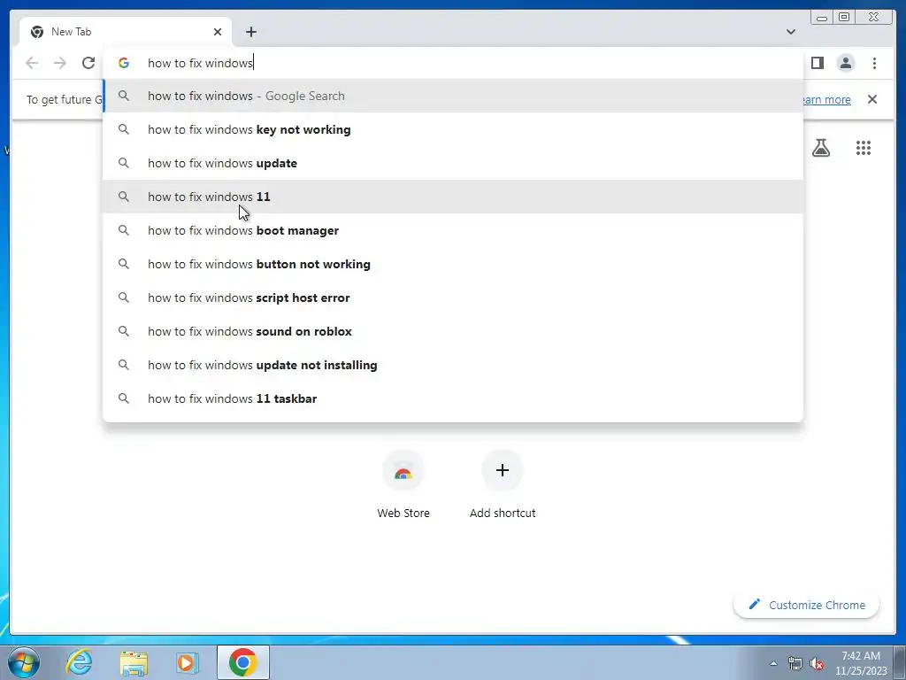Open the Chrome profile avatar

click(845, 63)
